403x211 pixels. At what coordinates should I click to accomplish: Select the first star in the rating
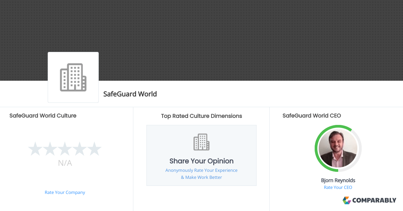(x=35, y=148)
